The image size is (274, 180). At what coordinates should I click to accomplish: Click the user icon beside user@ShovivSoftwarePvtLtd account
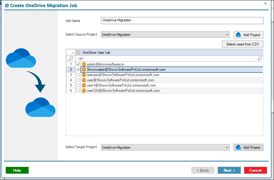[x=84, y=80]
